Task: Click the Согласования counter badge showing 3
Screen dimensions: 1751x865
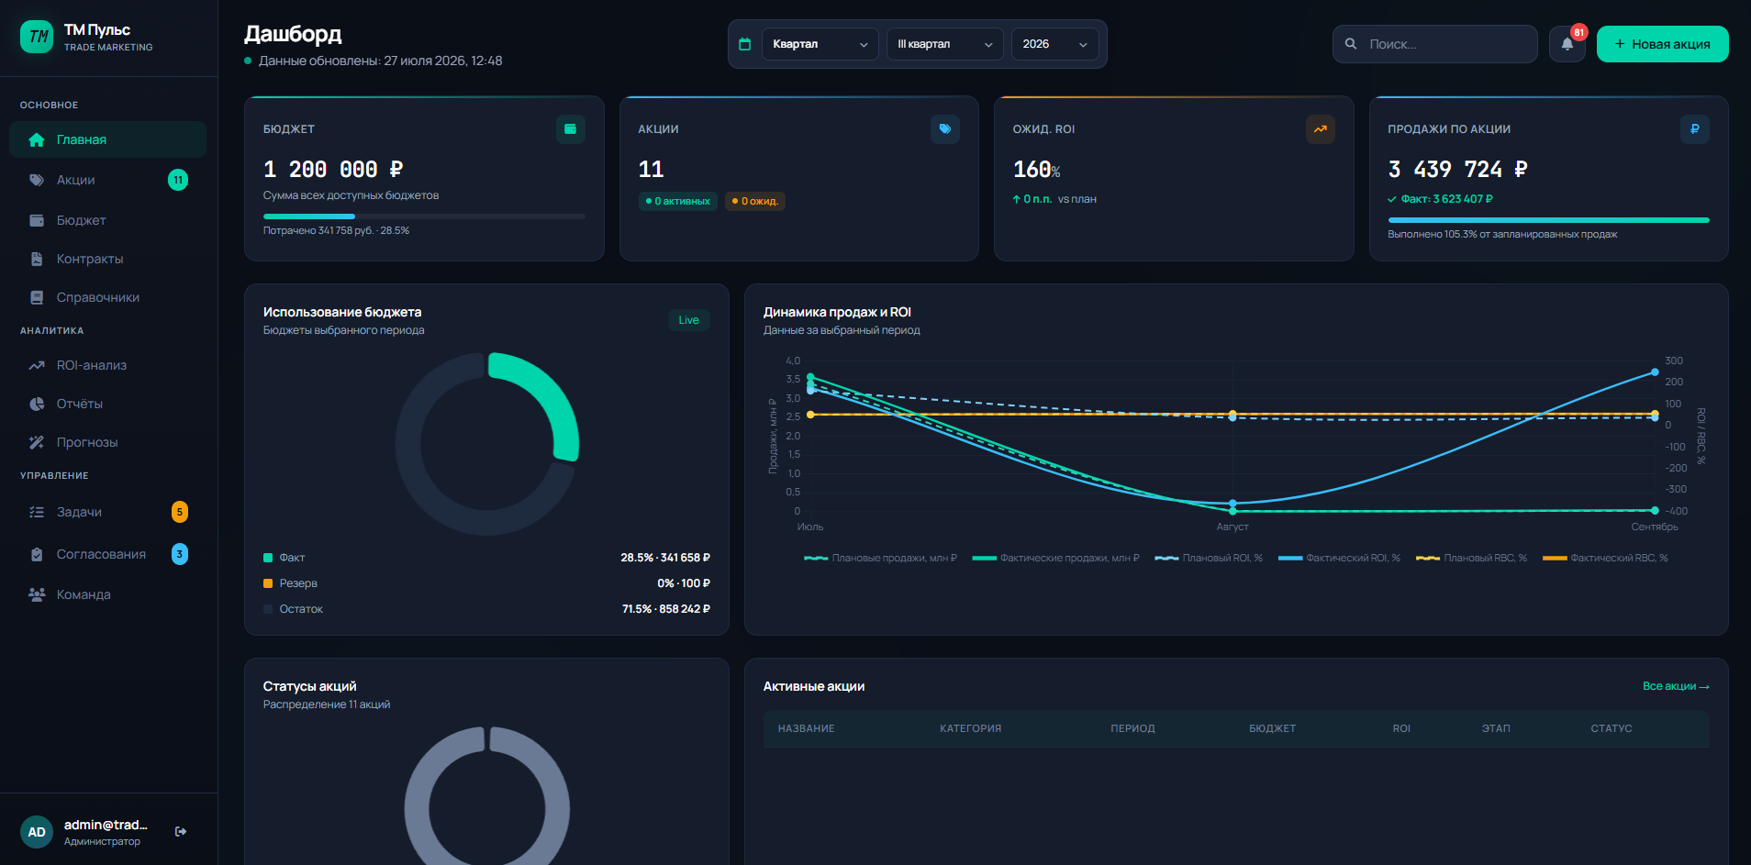Action: click(180, 554)
